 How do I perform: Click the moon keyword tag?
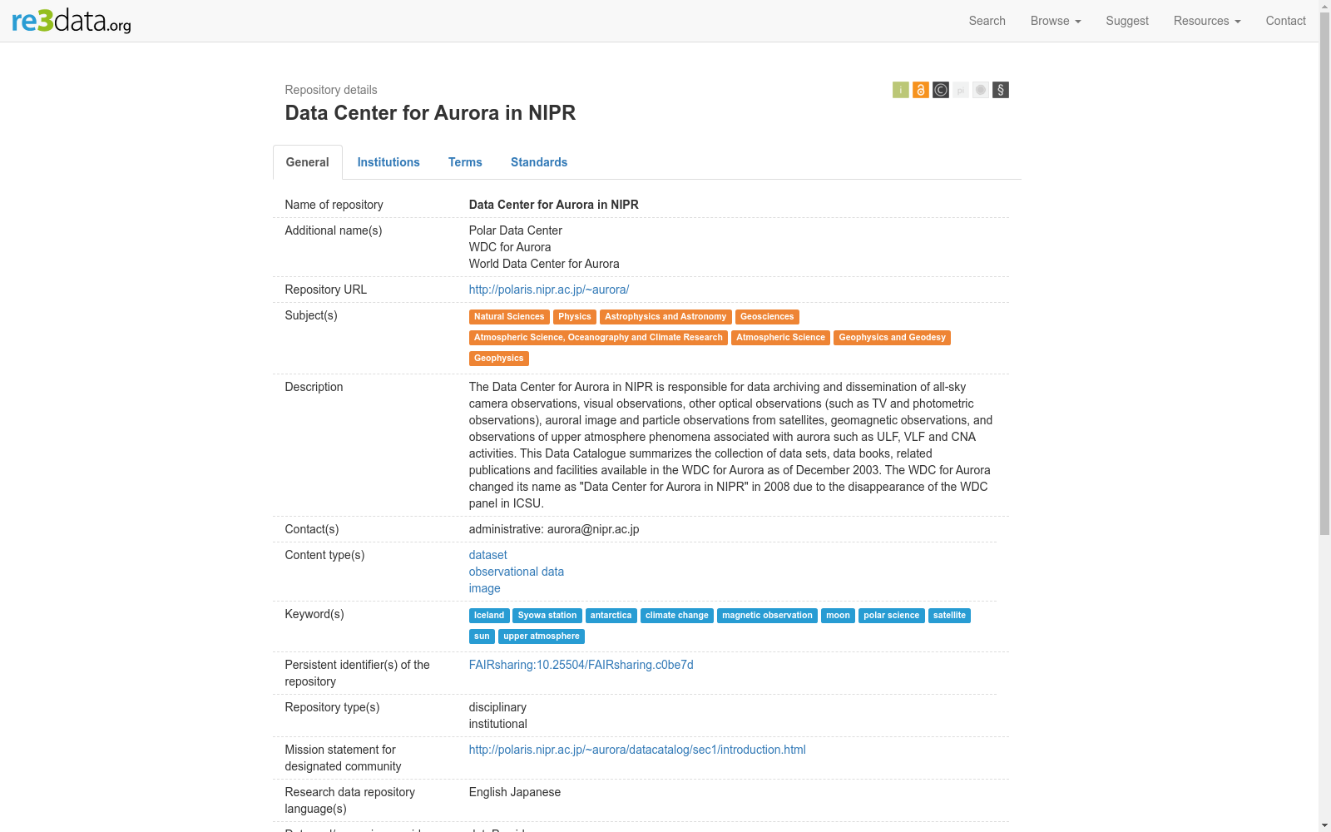click(x=838, y=616)
